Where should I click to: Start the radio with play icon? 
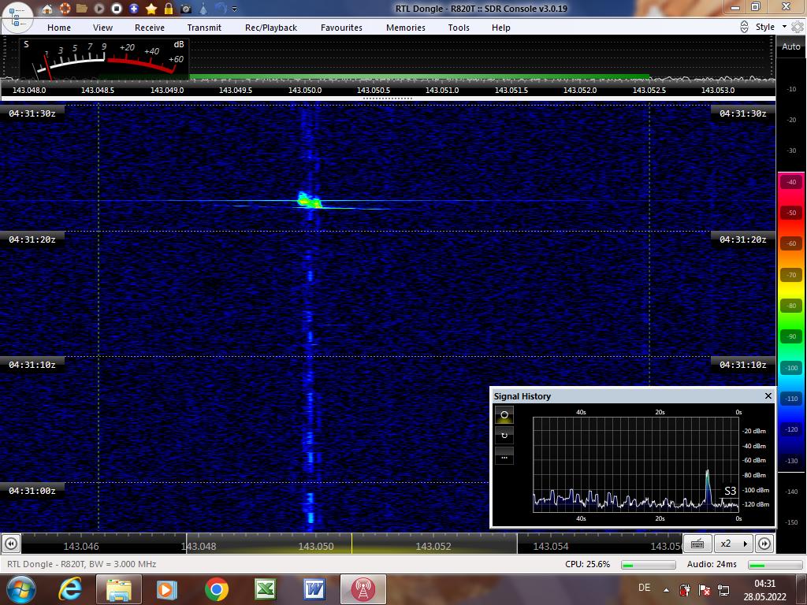99,8
